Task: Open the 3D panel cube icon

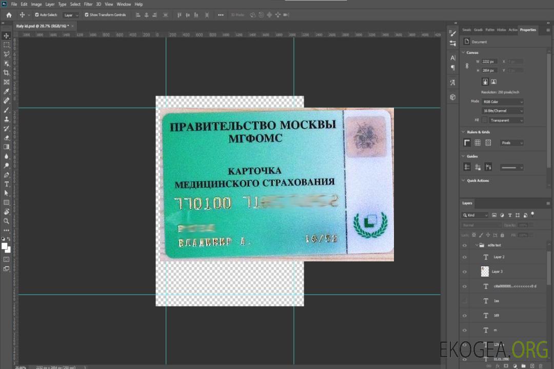Action: tap(452, 97)
